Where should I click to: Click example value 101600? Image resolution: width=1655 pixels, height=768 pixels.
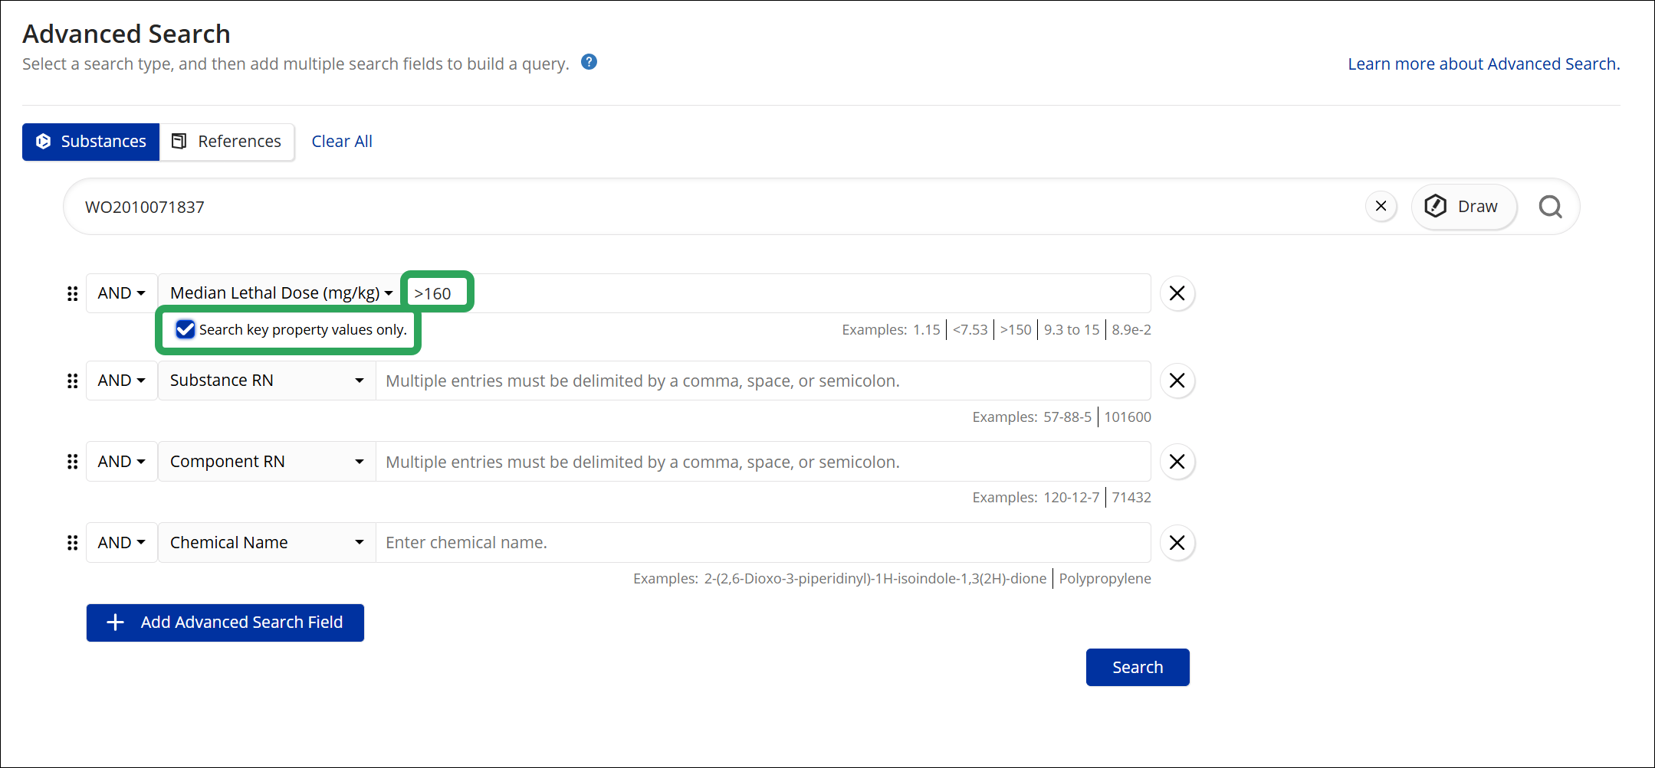coord(1128,417)
